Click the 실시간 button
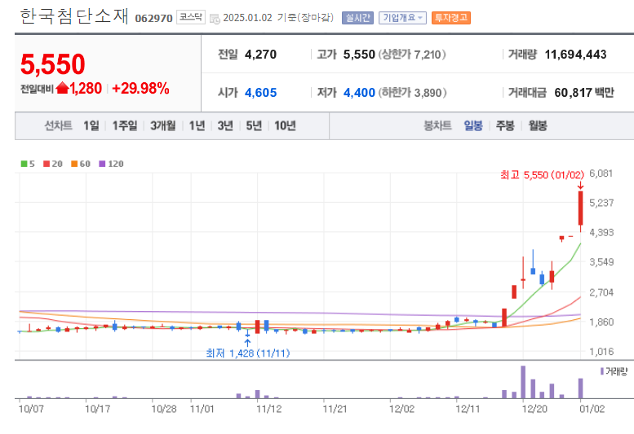Viewport: 634px width, 434px height. (x=357, y=18)
